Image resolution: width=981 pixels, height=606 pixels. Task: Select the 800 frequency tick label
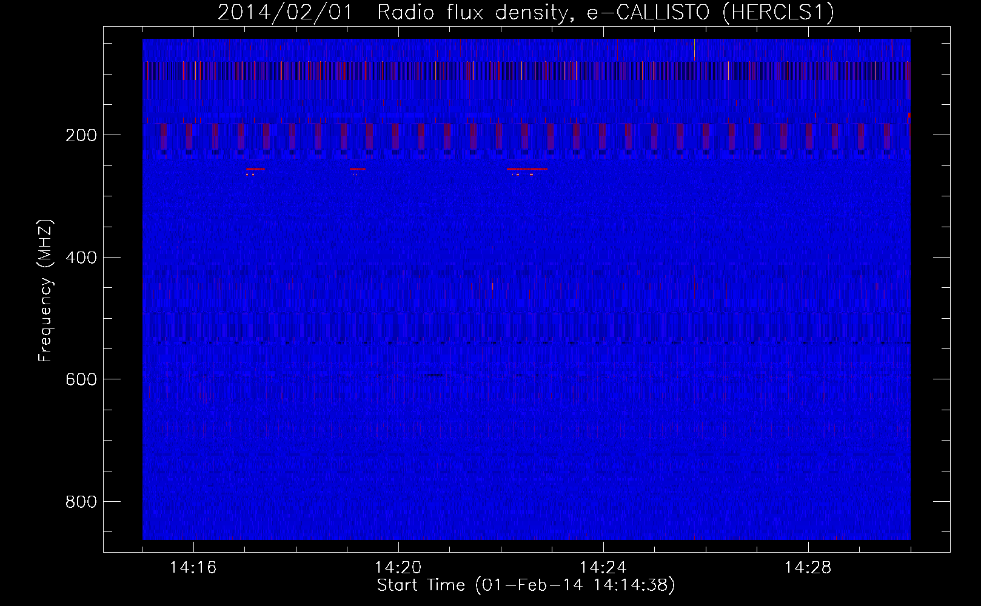(x=81, y=502)
